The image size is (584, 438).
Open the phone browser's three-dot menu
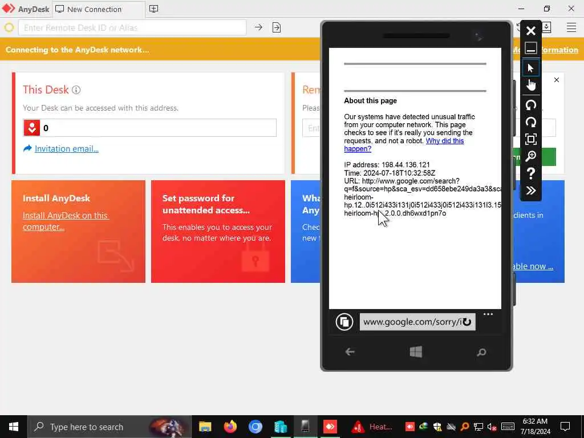coord(488,314)
